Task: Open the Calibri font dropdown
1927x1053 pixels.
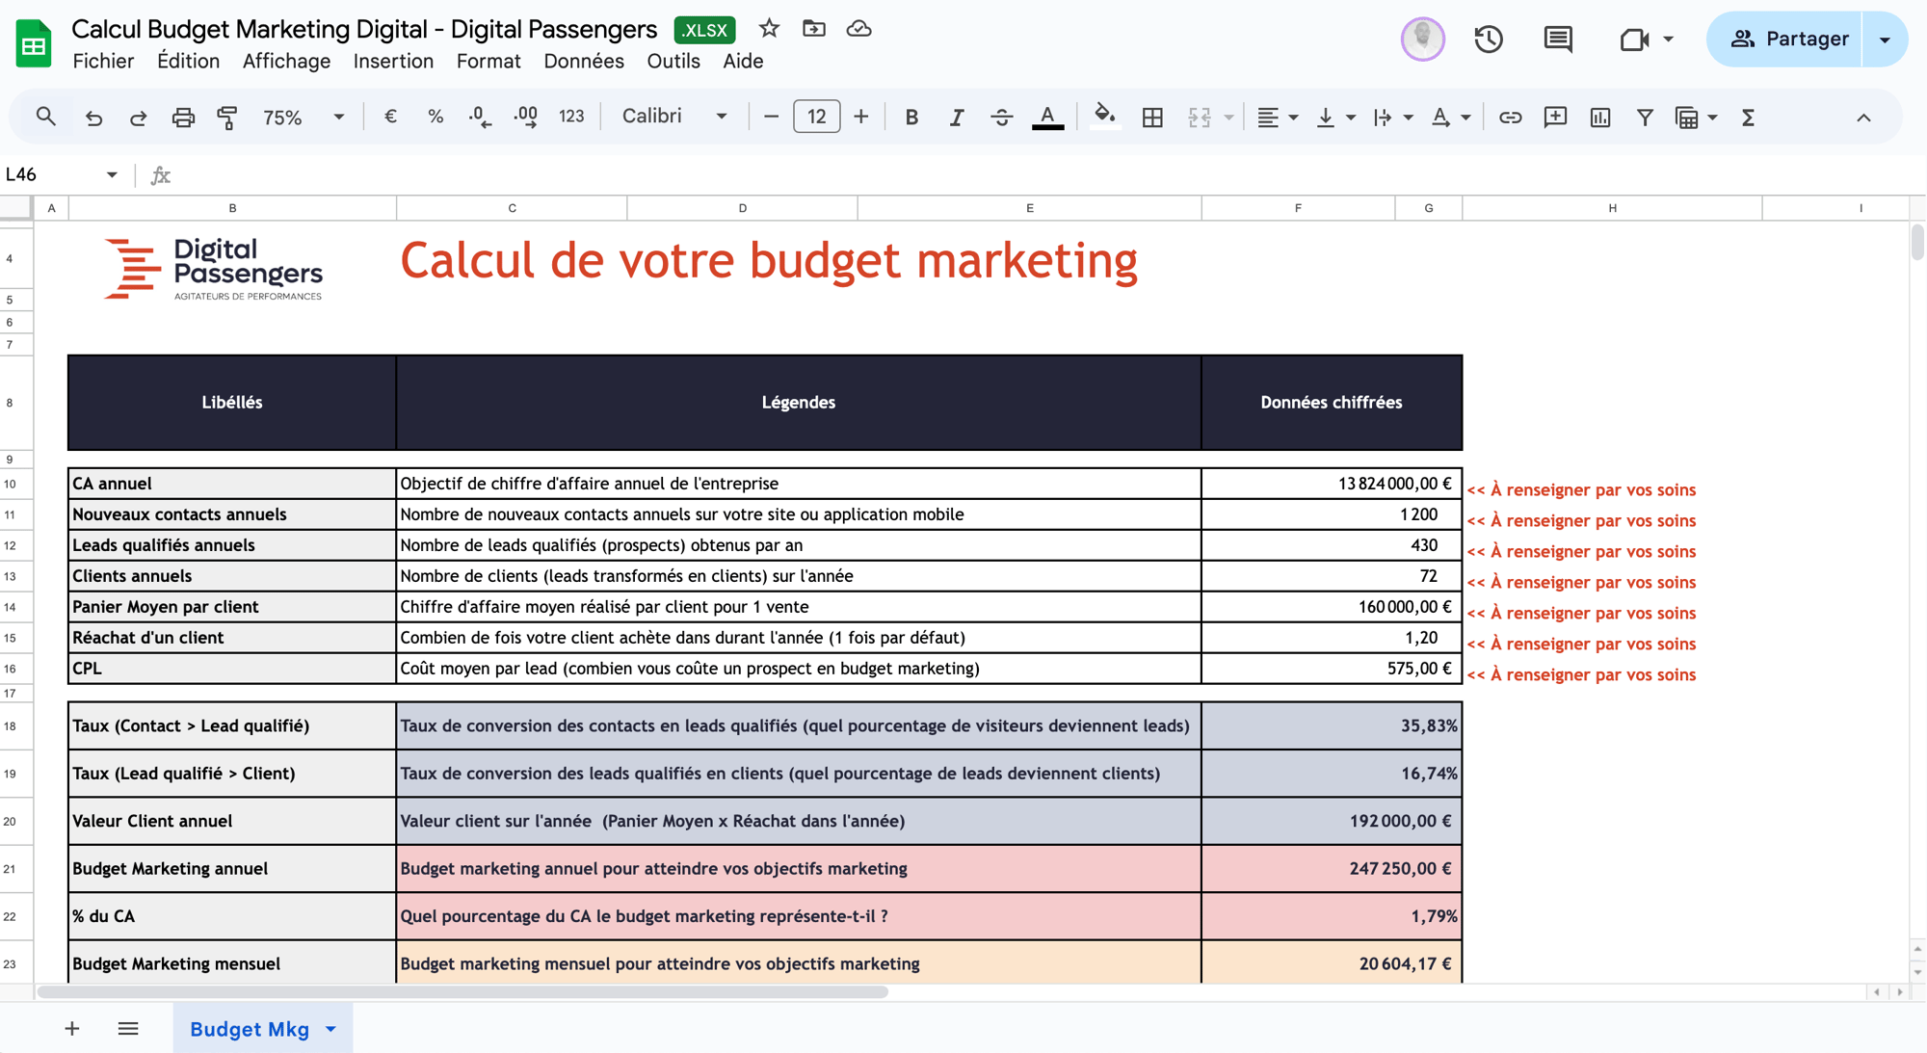Action: [x=673, y=117]
